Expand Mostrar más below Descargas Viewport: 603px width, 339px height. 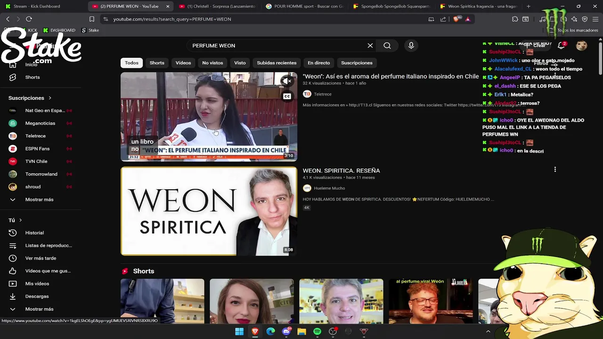[x=41, y=309]
